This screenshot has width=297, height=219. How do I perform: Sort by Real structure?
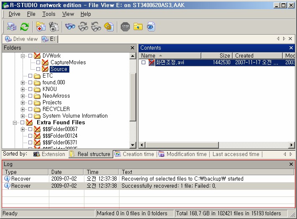[90, 154]
